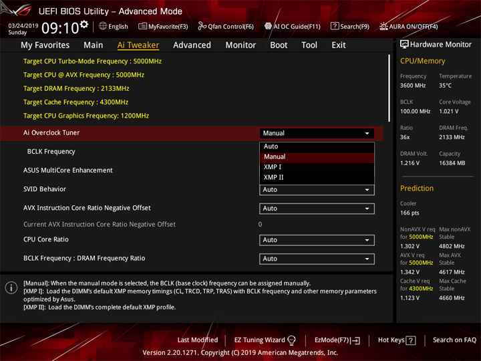Open the Tool tab
481x361 pixels.
click(x=309, y=45)
